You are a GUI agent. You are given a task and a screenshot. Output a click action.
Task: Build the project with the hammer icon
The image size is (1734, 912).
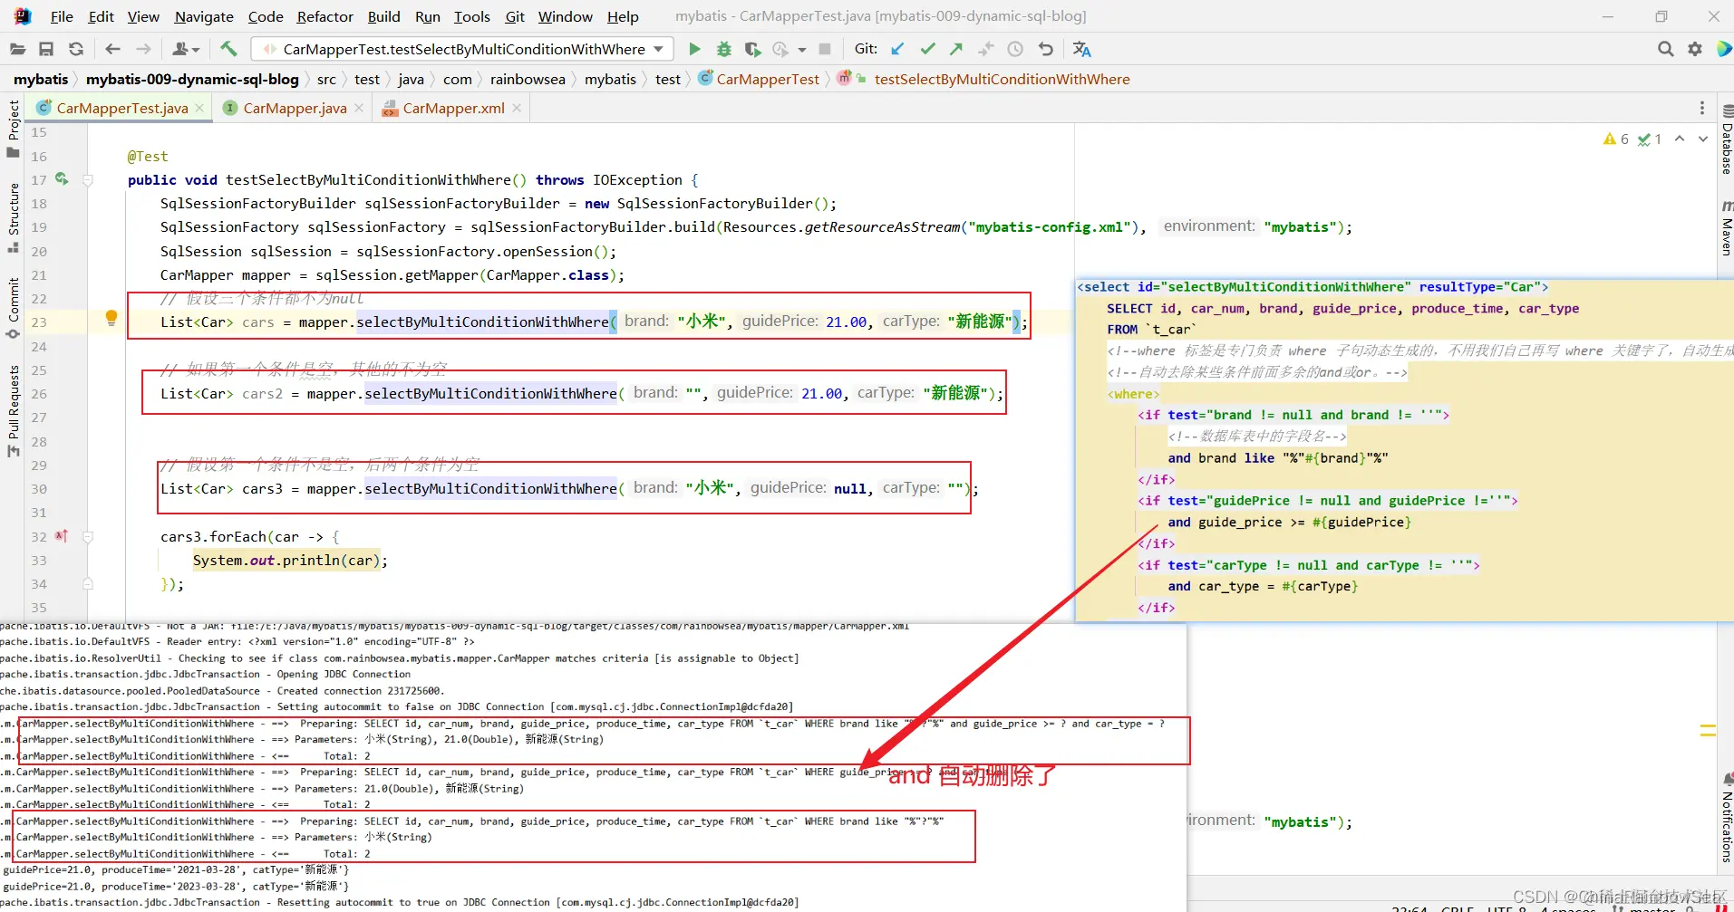[x=228, y=49]
